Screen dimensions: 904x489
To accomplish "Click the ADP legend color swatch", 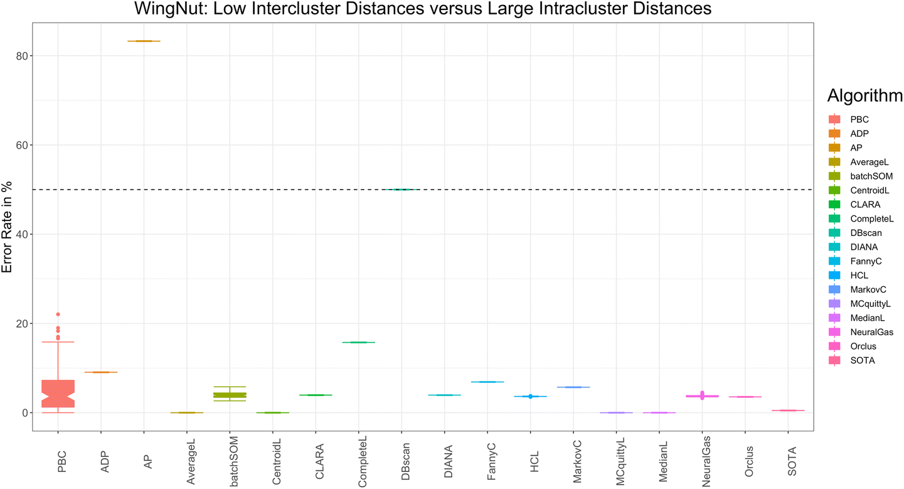I will [835, 134].
